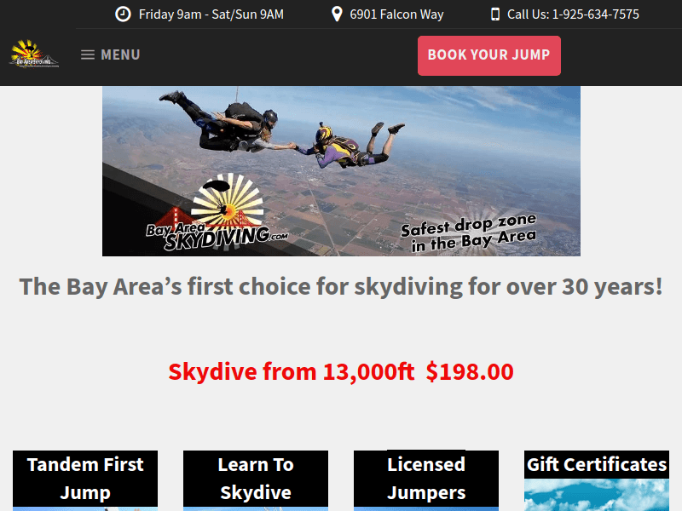Screen dimensions: 682x511
Task: Click the mobile phone icon
Action: pyautogui.click(x=495, y=14)
